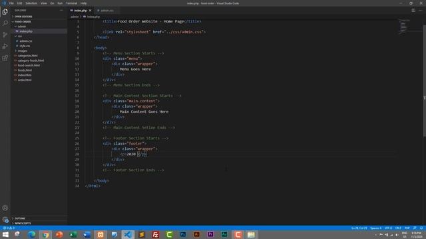Click the PHP language mode selector
Image resolution: width=426 pixels, height=239 pixels.
pyautogui.click(x=407, y=228)
